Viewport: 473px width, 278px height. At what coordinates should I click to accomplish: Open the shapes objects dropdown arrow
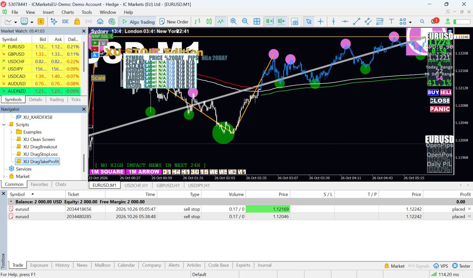(x=410, y=22)
